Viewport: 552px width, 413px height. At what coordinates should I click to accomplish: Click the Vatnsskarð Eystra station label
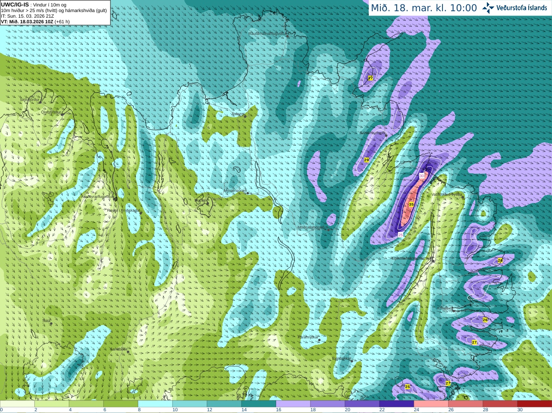pos(447,194)
